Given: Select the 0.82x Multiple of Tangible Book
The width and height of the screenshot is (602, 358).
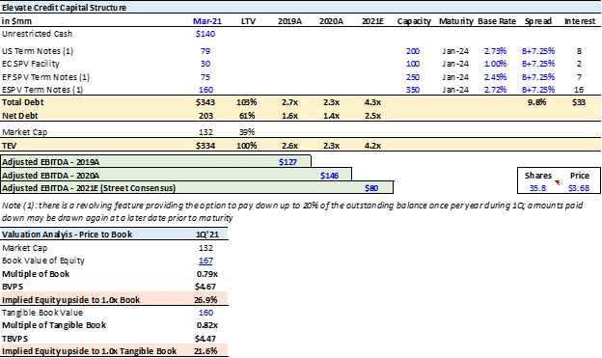Looking at the screenshot, I should [x=207, y=325].
